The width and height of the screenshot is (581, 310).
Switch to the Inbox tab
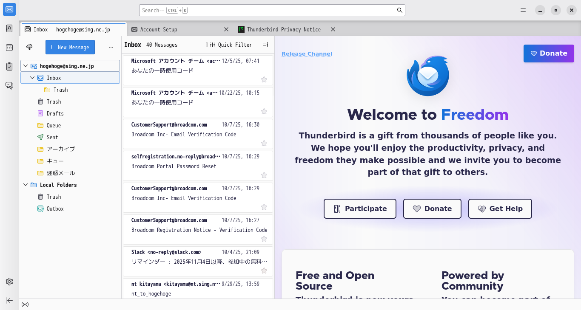[73, 29]
